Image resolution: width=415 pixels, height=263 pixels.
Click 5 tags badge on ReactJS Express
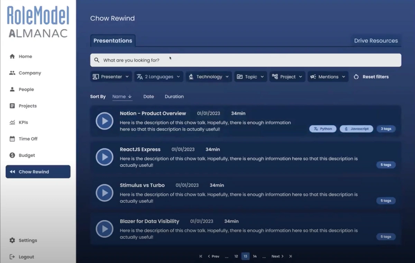(386, 165)
